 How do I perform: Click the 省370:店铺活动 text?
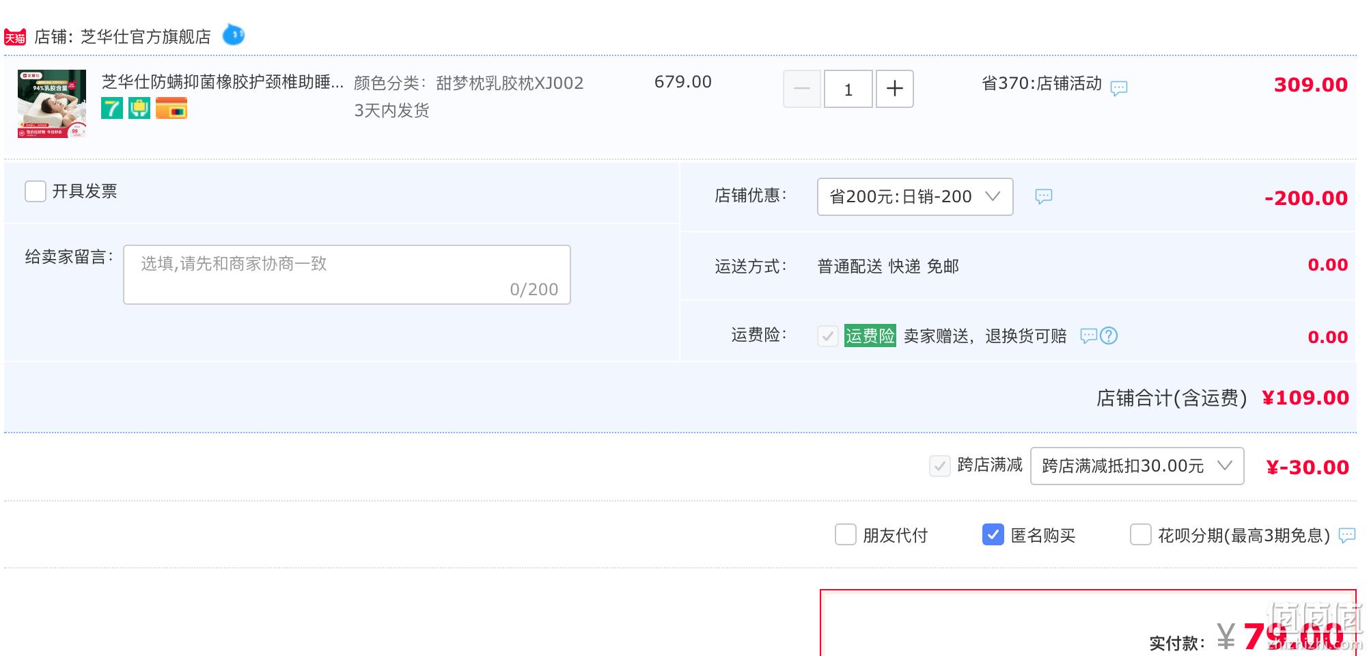click(x=1042, y=83)
